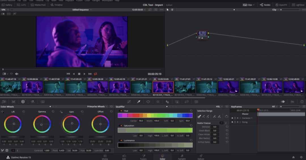
Task: Open the Camera Raw palette icon
Action: pos(4,102)
